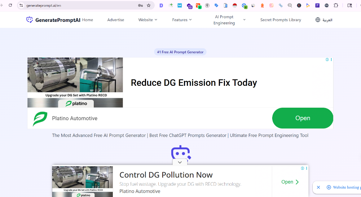Click the bottom ad's generator image
The width and height of the screenshot is (361, 197).
pyautogui.click(x=82, y=181)
